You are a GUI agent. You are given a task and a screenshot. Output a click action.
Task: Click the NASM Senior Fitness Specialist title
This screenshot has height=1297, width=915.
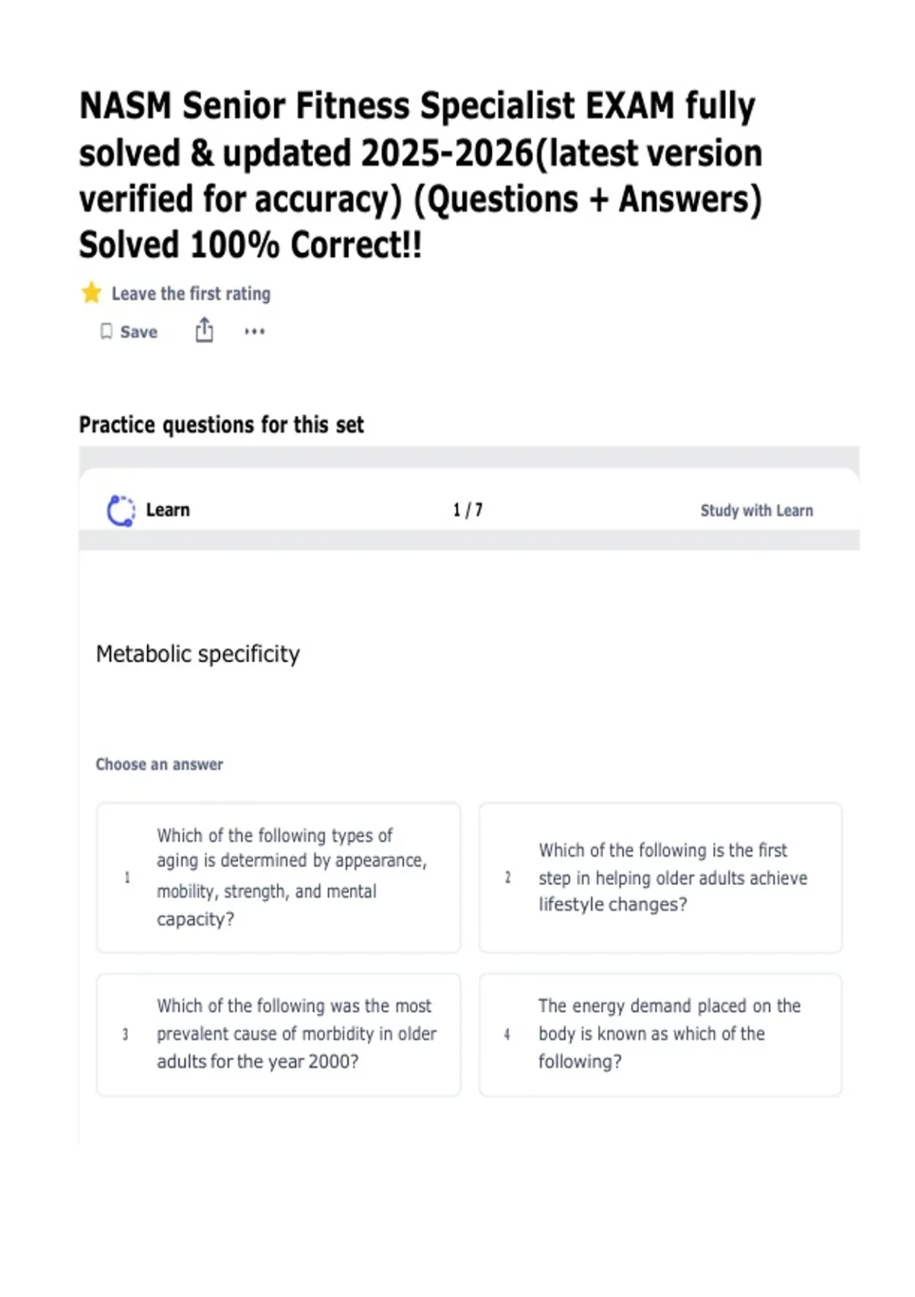[421, 175]
